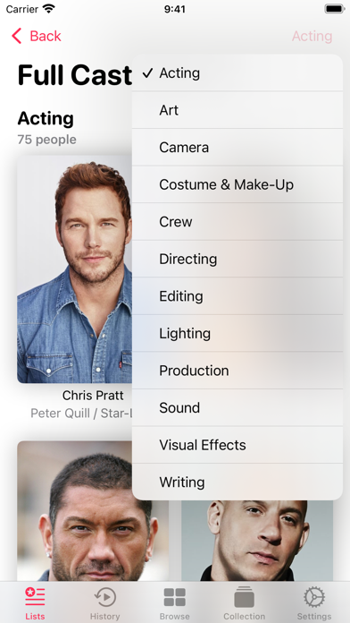The height and width of the screenshot is (623, 350).
Task: Open the Settings gear icon
Action: coord(314,597)
